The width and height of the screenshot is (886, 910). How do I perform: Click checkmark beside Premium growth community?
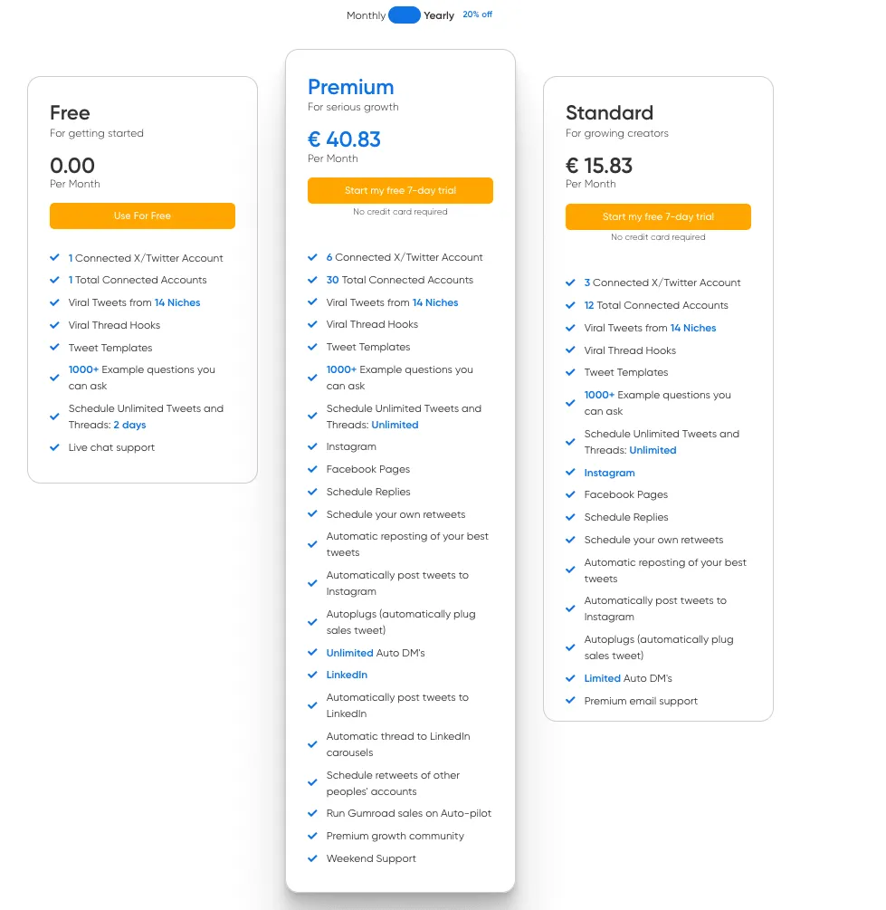[313, 836]
